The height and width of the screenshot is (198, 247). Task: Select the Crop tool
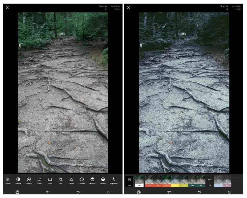point(61,180)
